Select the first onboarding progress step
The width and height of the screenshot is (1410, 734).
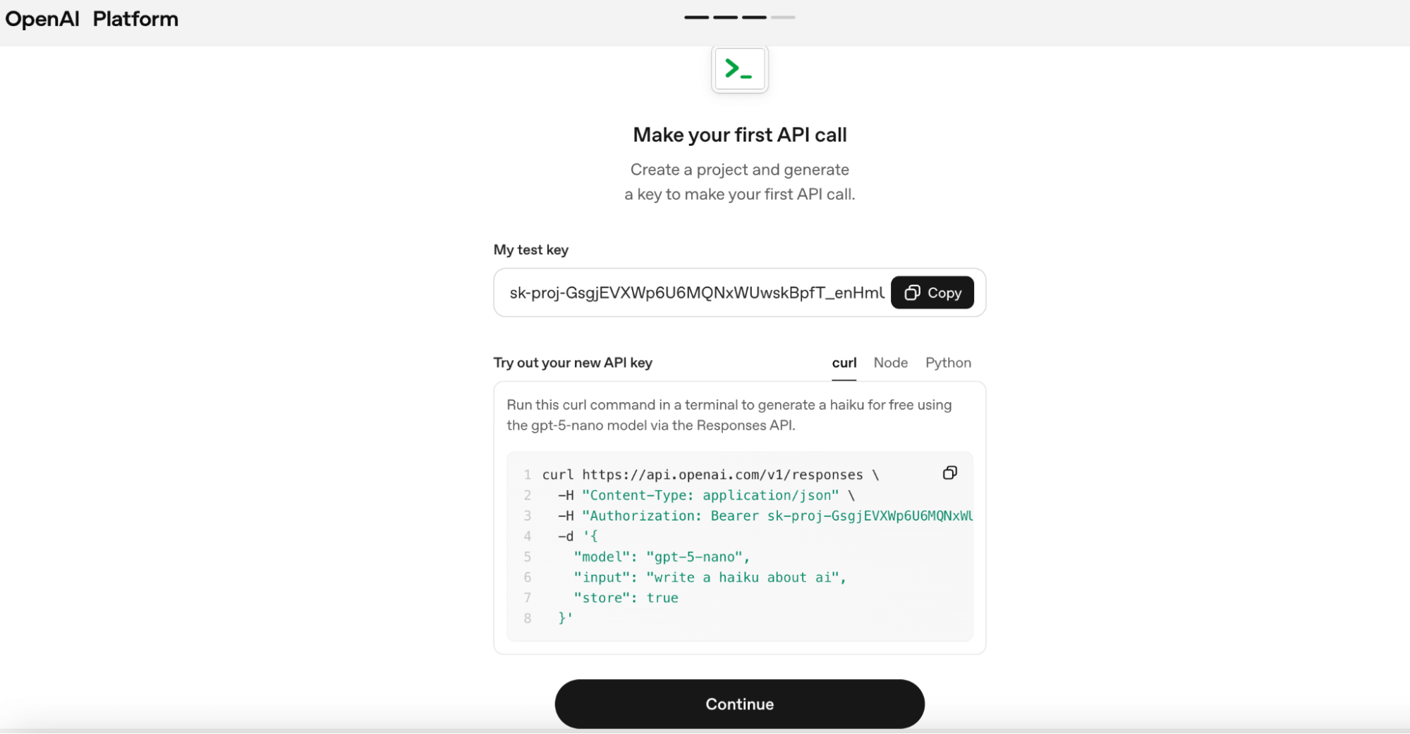[x=696, y=17]
